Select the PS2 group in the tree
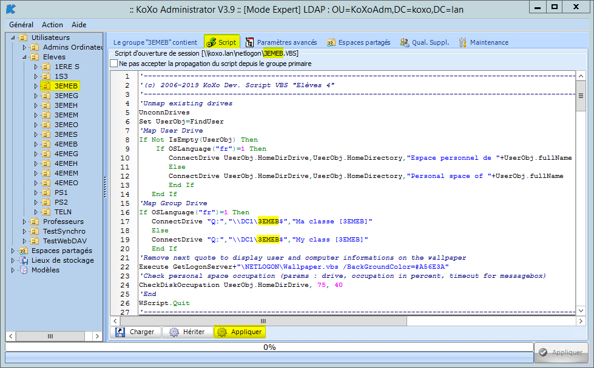Screen dimensions: 594x368 61,202
